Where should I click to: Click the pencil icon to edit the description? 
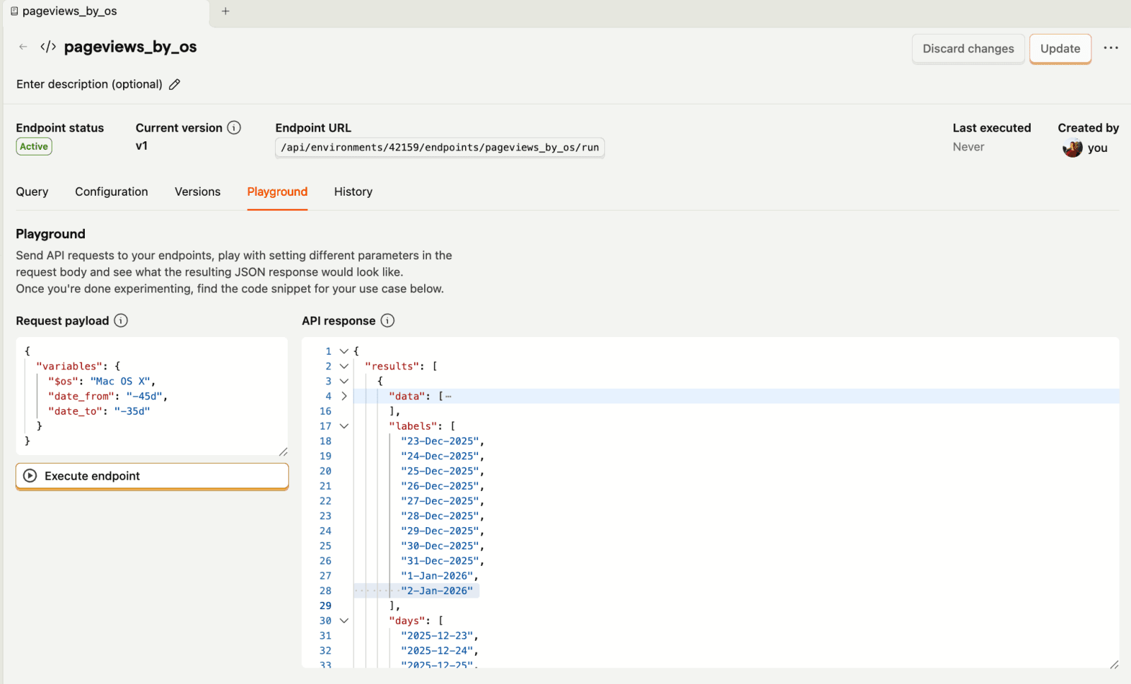175,84
